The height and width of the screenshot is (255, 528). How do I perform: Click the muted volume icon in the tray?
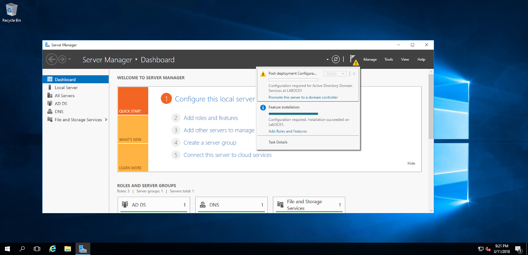[488, 249]
